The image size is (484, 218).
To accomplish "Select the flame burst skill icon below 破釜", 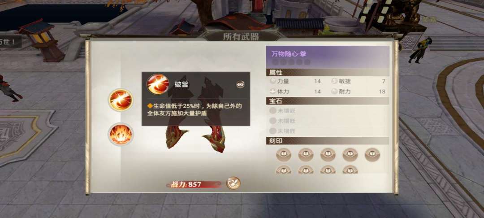I will 121,134.
